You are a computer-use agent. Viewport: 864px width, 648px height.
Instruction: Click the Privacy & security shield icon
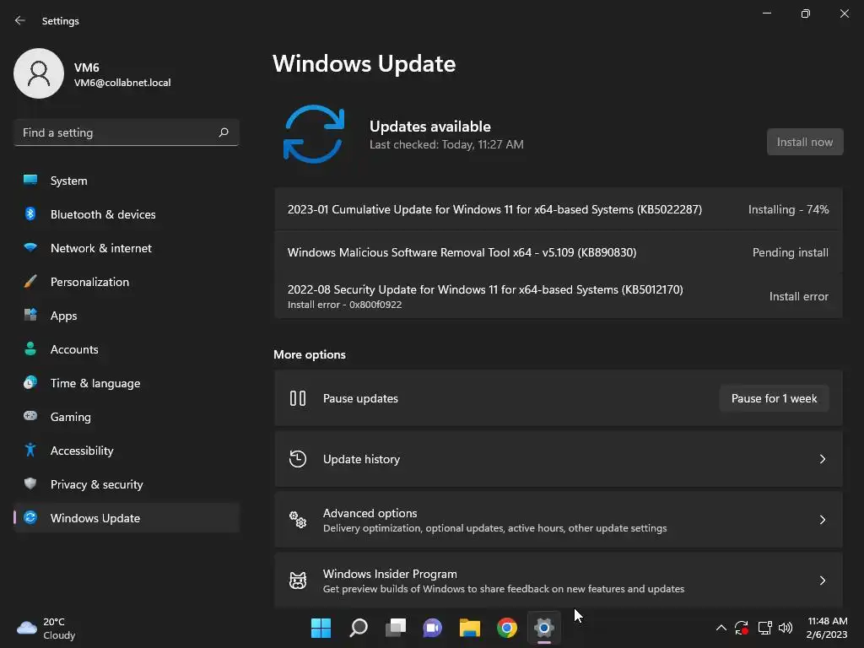30,483
